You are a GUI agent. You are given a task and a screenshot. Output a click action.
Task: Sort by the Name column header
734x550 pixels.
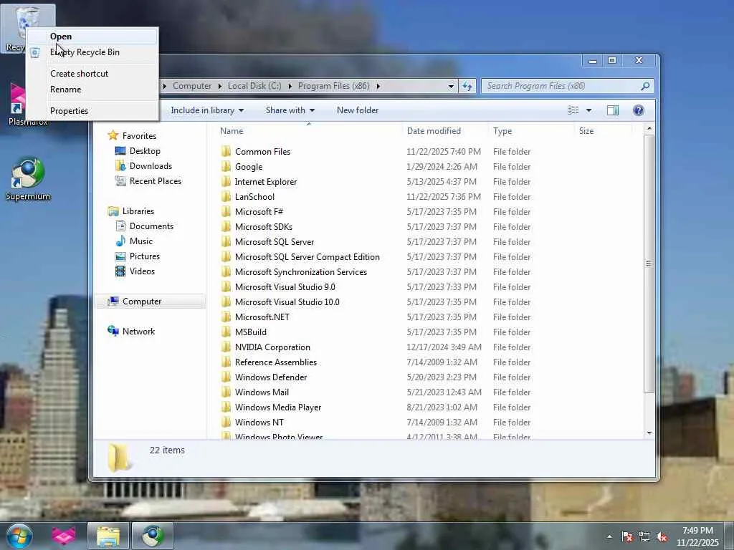309,131
